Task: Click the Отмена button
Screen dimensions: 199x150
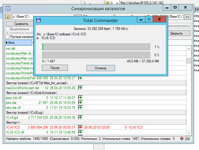Action: click(101, 68)
